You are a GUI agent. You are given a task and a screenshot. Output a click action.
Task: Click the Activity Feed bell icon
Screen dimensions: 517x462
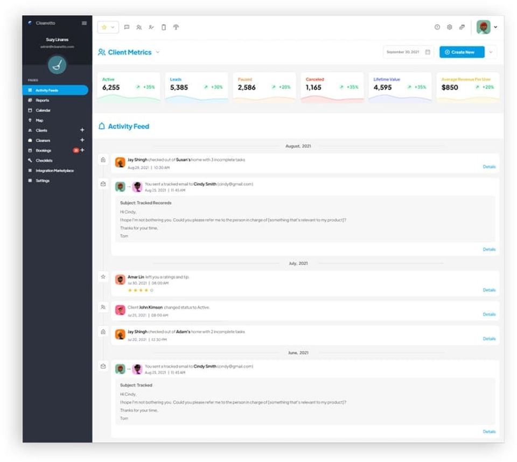(102, 127)
